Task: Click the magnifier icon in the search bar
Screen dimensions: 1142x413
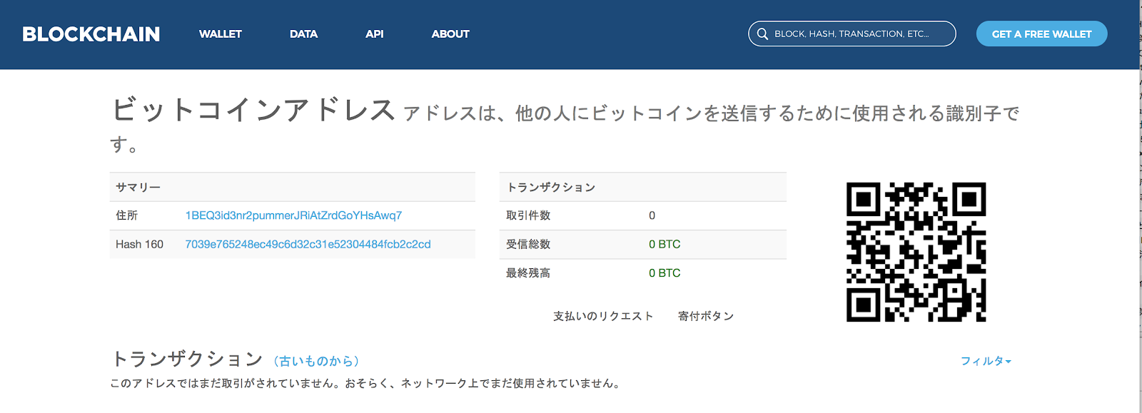Action: [x=762, y=34]
